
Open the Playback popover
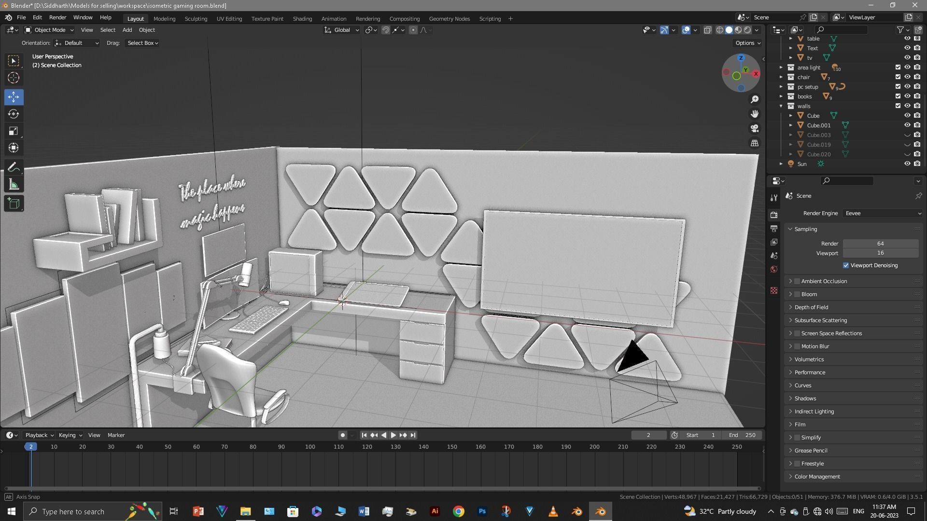(39, 435)
